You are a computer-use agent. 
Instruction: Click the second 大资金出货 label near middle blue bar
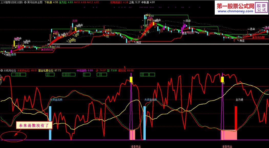[150, 100]
